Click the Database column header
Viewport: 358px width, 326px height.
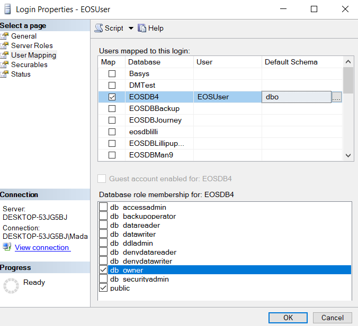pyautogui.click(x=159, y=62)
